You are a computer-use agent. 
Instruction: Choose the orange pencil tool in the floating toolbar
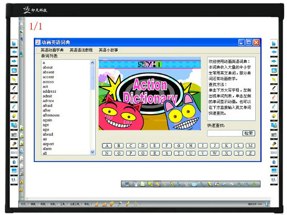157,184
